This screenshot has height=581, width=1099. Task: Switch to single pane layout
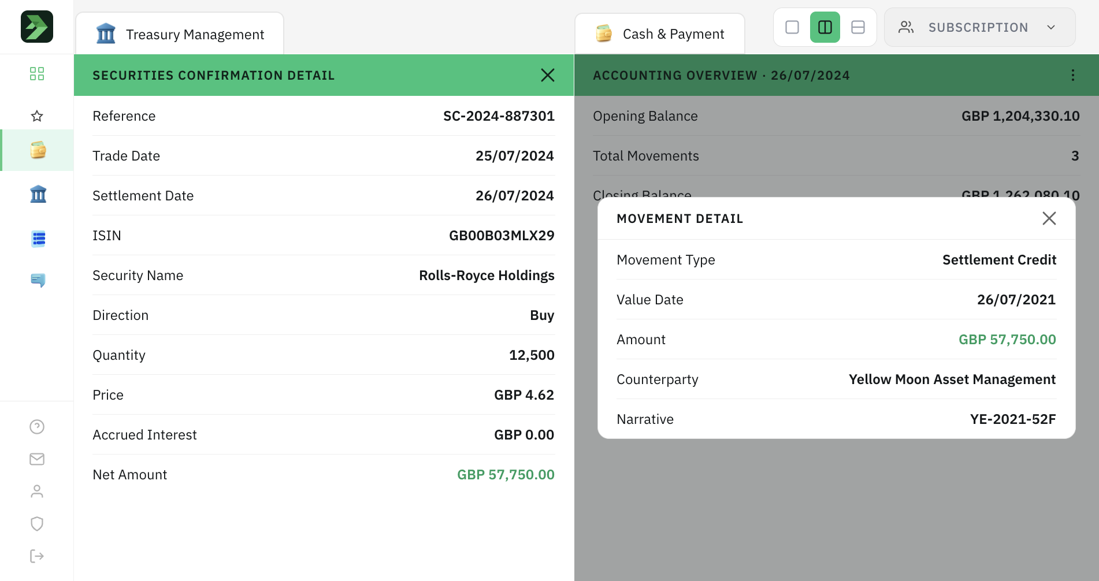pos(792,27)
